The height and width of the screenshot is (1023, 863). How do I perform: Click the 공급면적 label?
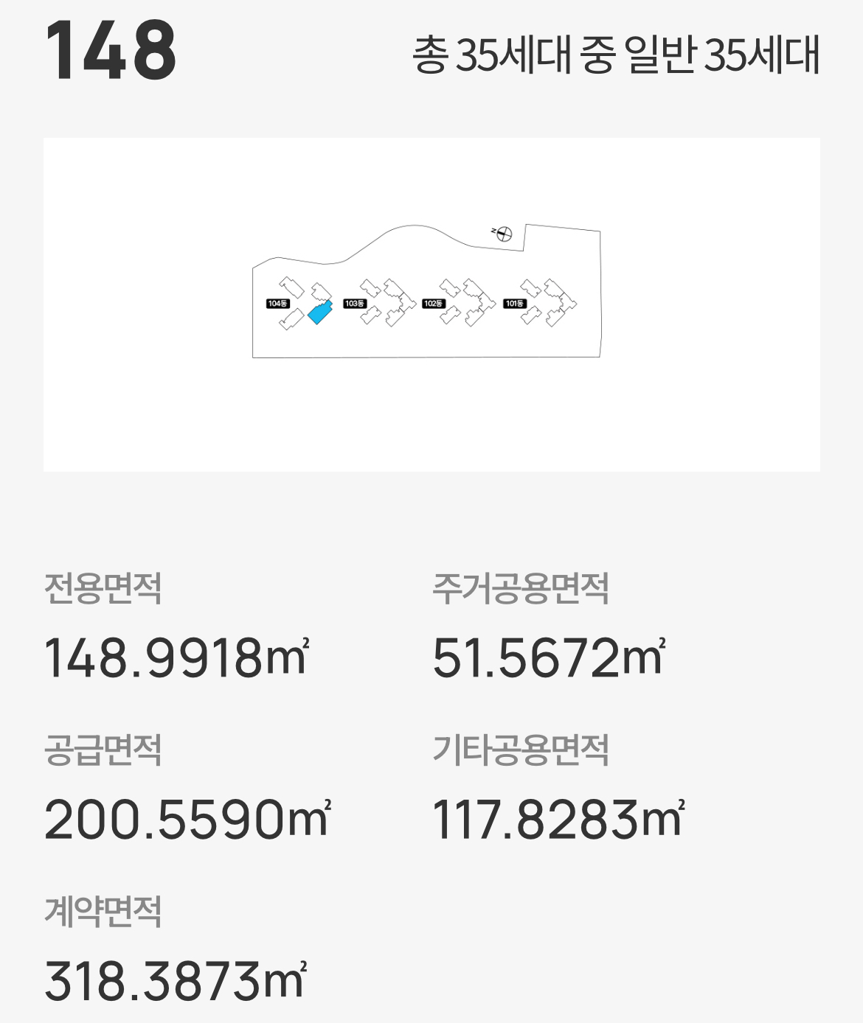coord(103,750)
